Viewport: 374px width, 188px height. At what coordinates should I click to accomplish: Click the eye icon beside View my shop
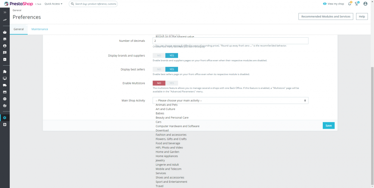coord(325,4)
